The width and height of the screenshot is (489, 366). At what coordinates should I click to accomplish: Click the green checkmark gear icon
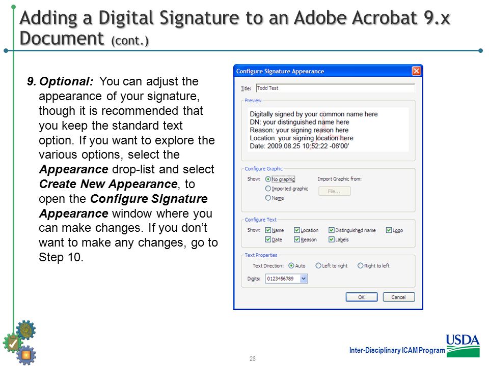12,343
